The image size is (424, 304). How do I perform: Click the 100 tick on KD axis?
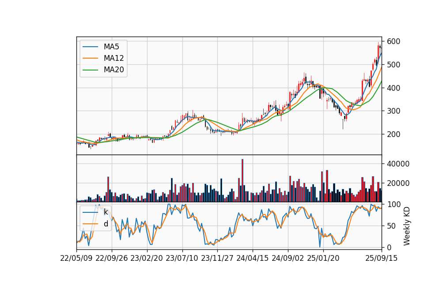394,204
